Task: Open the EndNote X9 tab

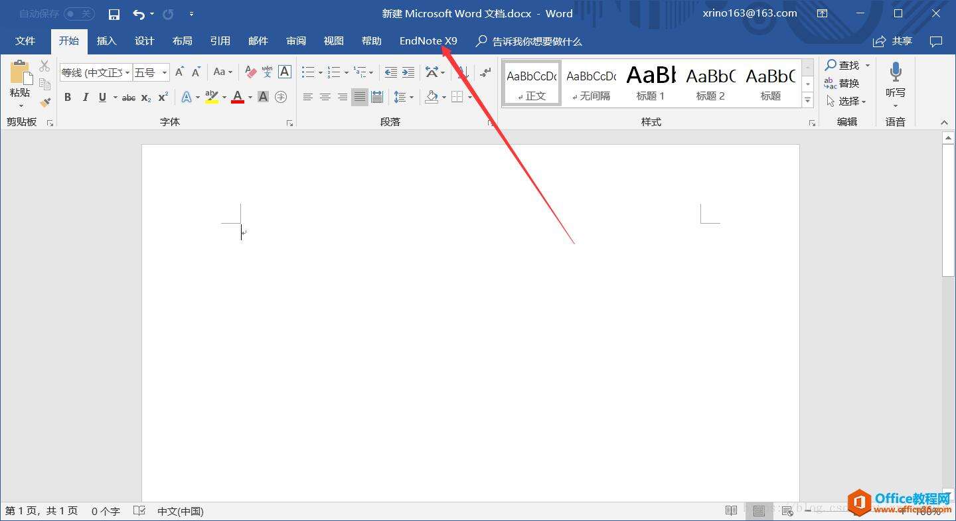Action: coord(428,41)
